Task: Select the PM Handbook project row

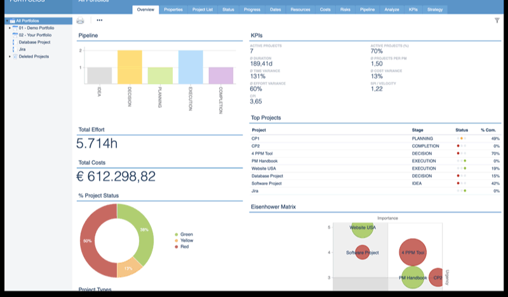Action: (264, 161)
